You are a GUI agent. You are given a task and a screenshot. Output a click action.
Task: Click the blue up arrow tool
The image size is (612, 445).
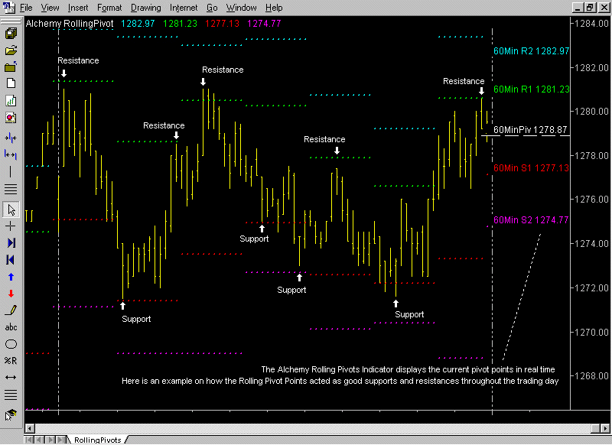point(11,277)
